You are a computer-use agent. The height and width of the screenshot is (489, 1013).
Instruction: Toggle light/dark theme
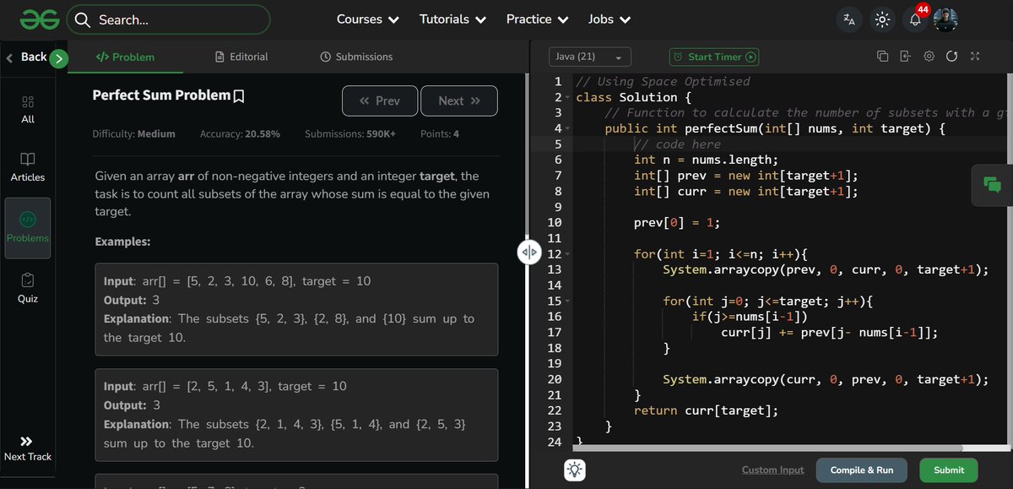point(882,19)
